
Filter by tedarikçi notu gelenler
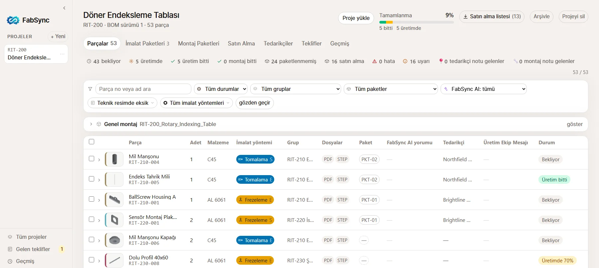click(472, 61)
